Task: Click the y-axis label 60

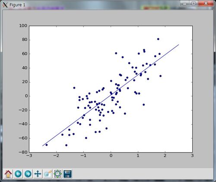Action: [25, 54]
